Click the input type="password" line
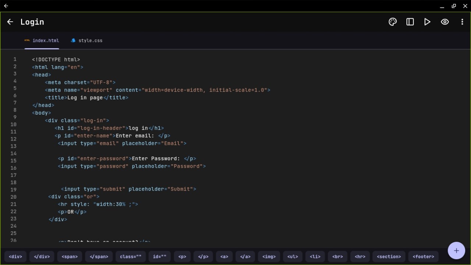This screenshot has width=471, height=265. coord(132,166)
